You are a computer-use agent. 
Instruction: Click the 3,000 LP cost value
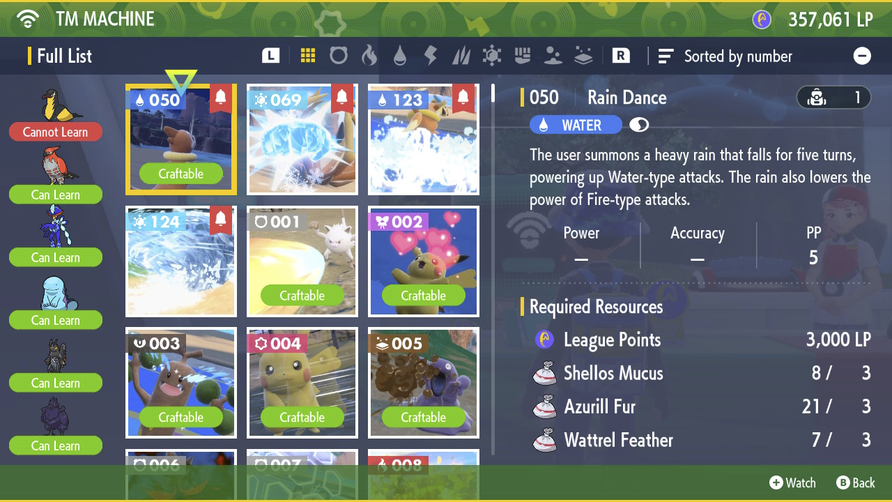click(x=838, y=340)
